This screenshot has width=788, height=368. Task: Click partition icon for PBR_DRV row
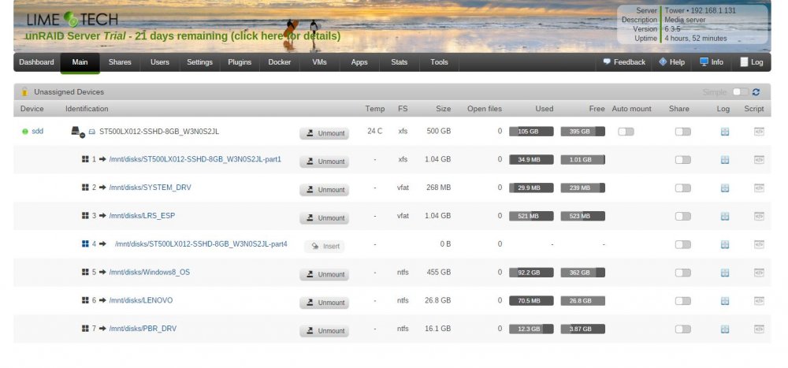click(x=85, y=329)
